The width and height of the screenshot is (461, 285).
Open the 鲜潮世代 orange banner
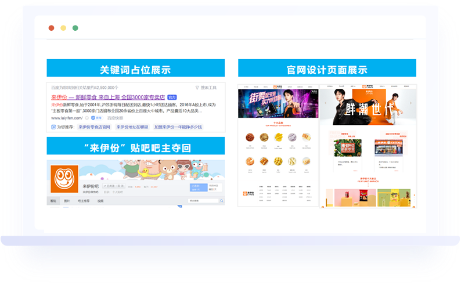pos(368,107)
